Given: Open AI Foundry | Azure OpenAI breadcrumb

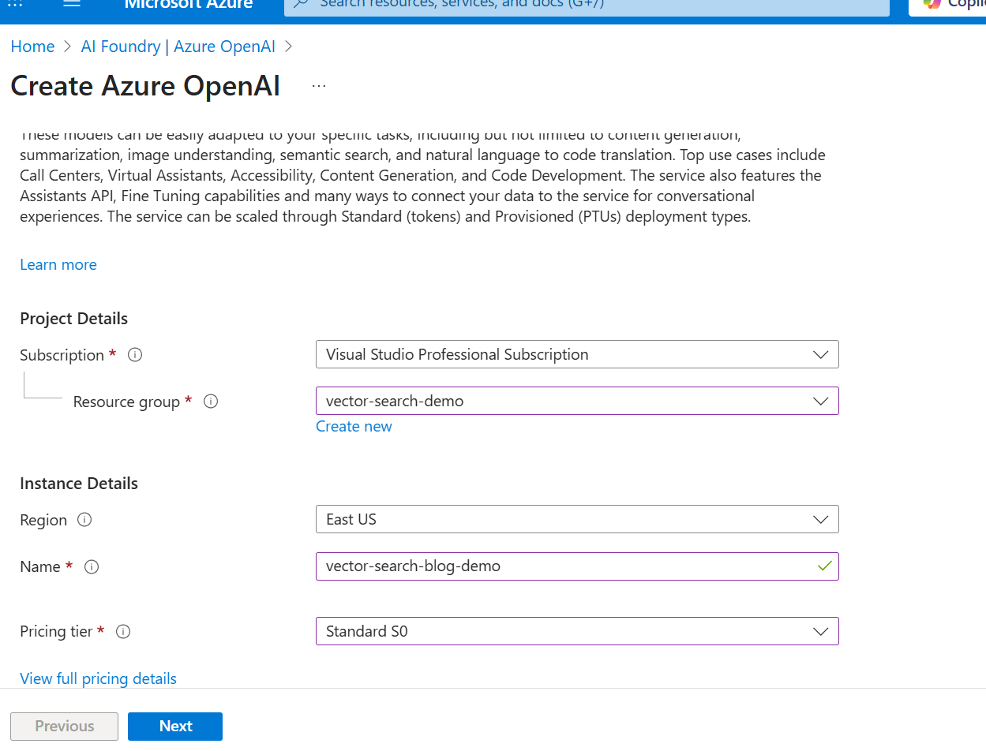Looking at the screenshot, I should click(x=178, y=47).
